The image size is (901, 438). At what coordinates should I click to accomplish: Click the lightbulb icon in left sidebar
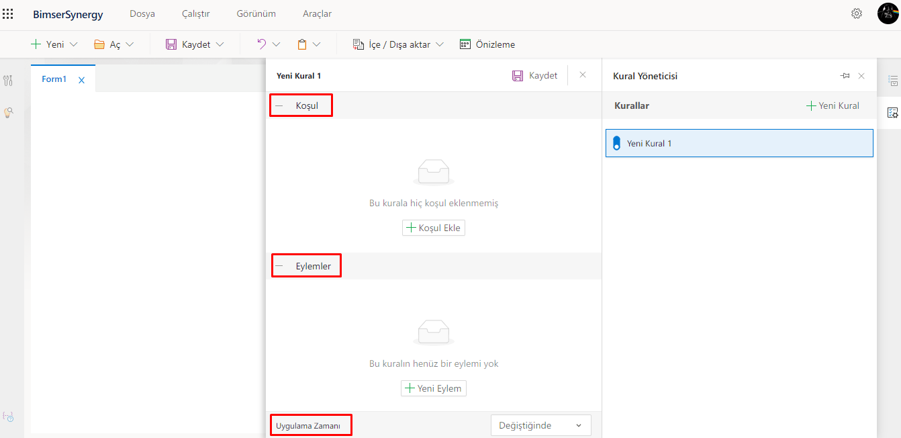[8, 112]
